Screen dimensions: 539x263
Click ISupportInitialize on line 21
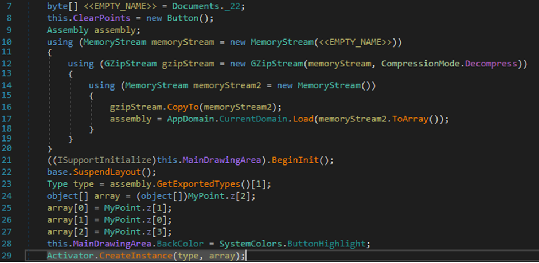click(x=104, y=160)
